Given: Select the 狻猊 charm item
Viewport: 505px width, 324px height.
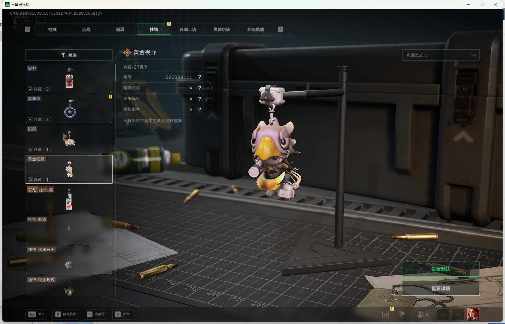Looking at the screenshot, I should click(x=69, y=139).
